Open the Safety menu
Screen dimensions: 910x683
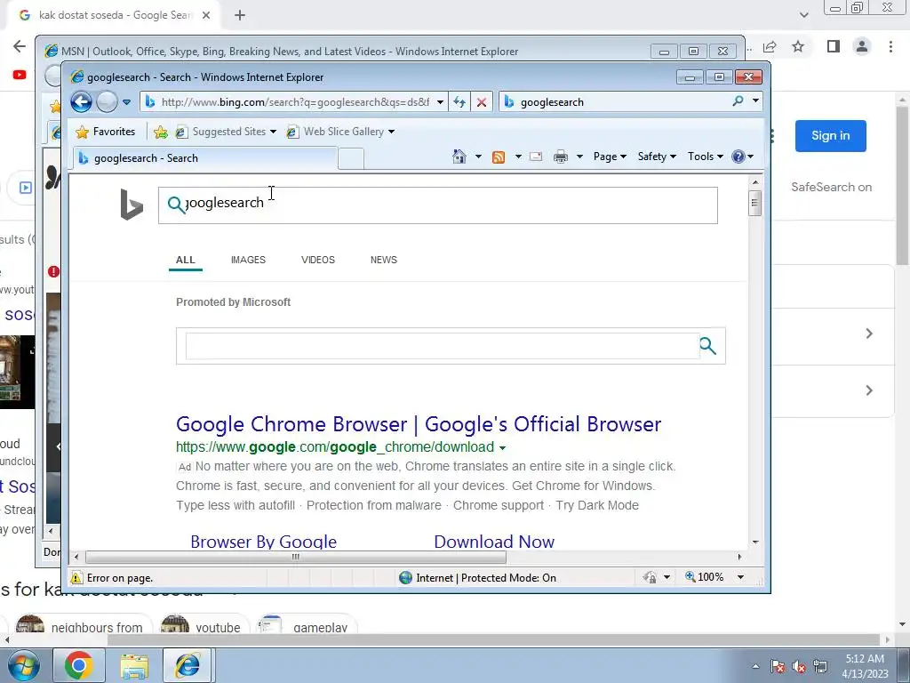click(657, 157)
